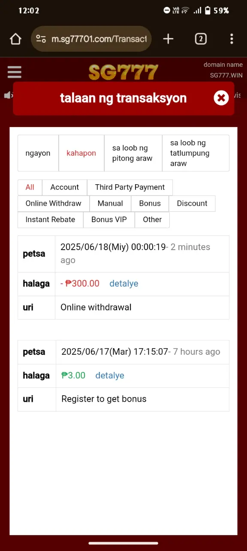Viewport: 247px width, 551px height.
Task: Filter transactions by Bonus VIP
Action: 109,220
